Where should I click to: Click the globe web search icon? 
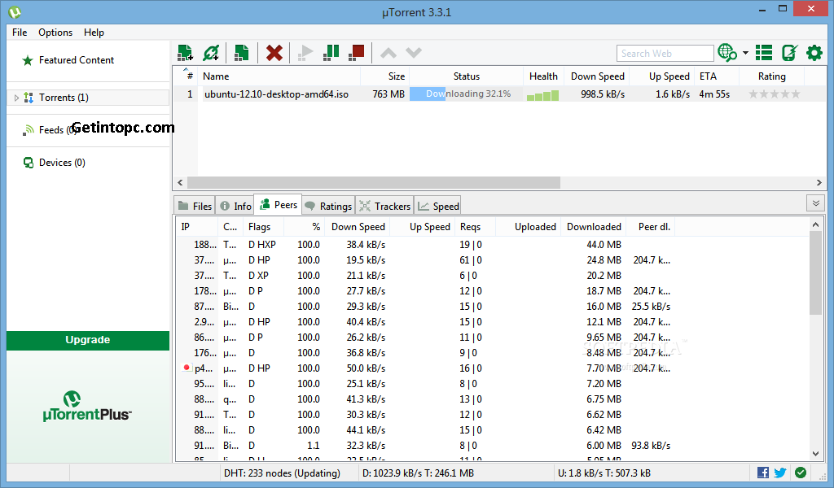[x=727, y=53]
